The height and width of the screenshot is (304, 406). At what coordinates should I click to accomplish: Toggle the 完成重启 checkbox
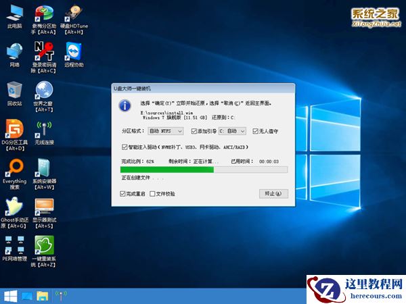point(122,194)
